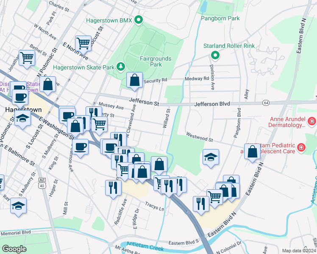Viewport: 317px width, 254px height.
Task: Select the grocery cart marker by Locust St
Action: tap(83, 44)
